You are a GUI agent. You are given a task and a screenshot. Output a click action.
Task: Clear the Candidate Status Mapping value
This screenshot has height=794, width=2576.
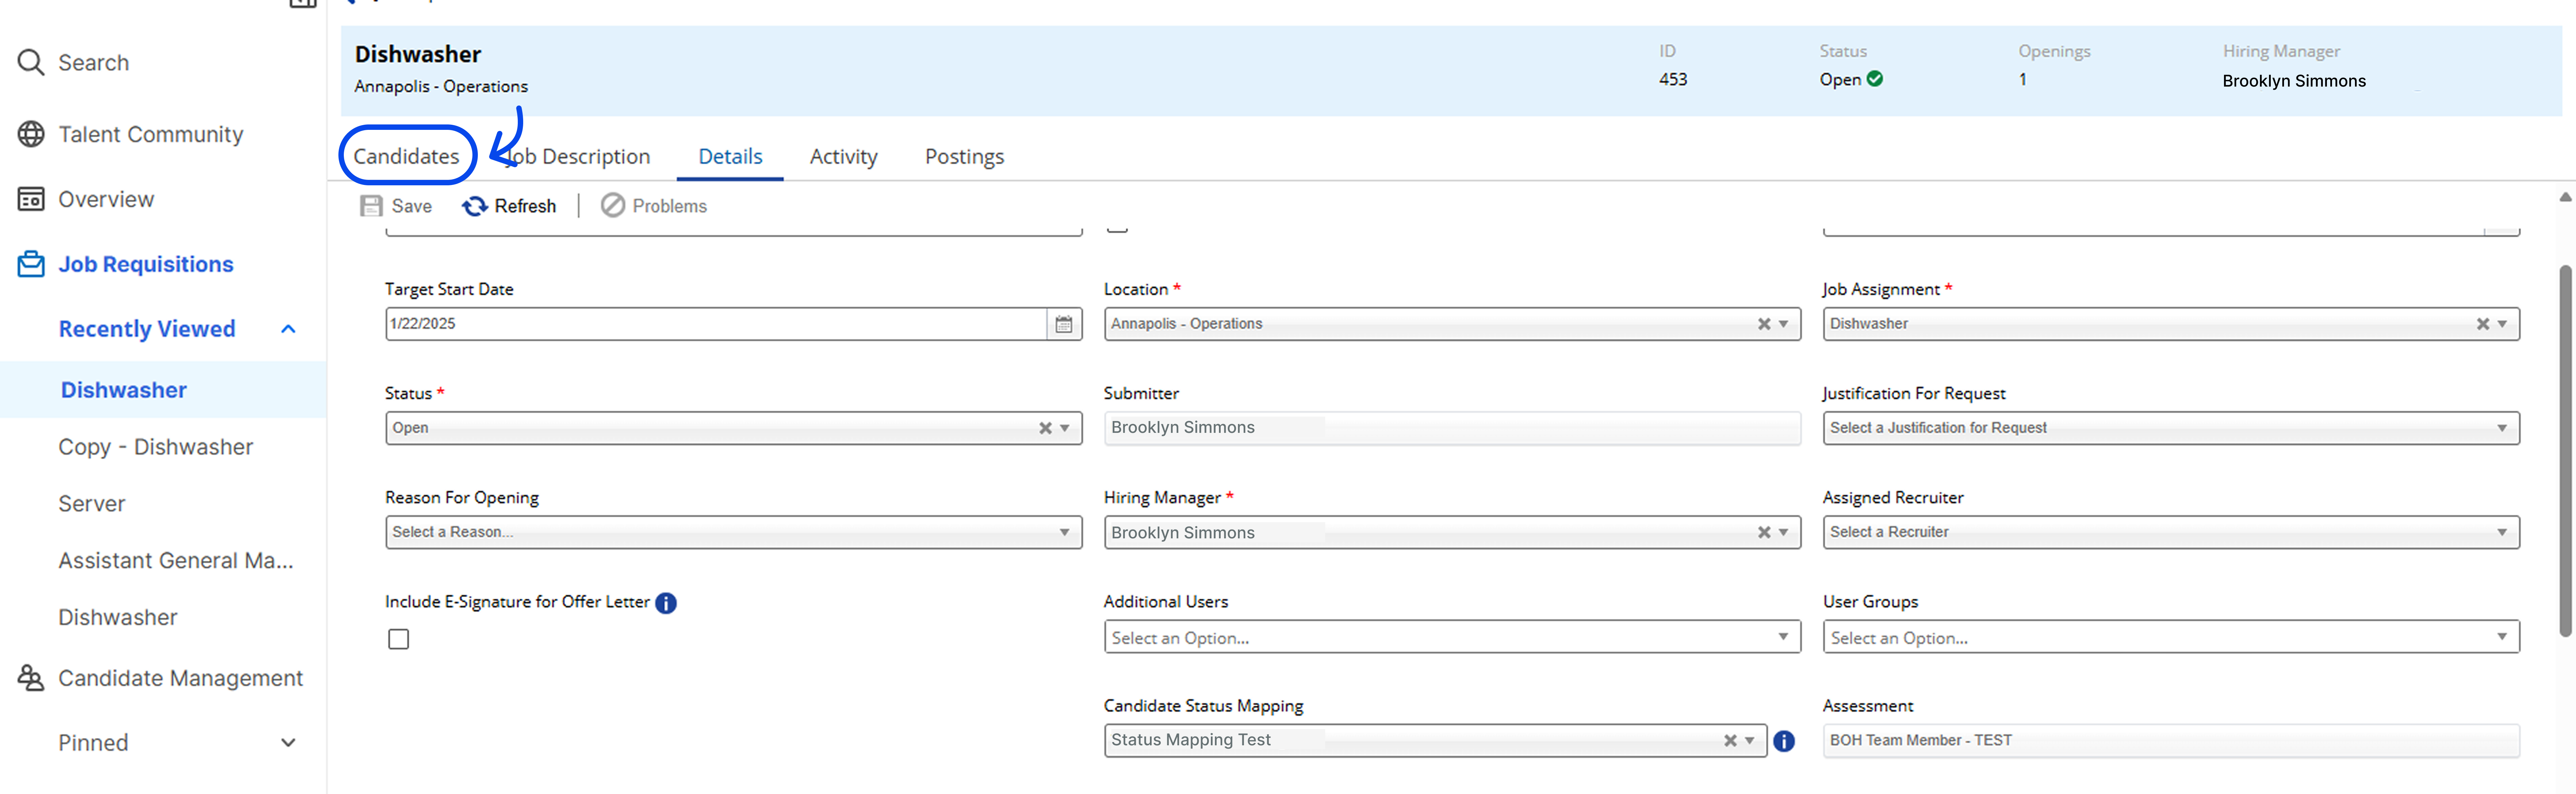[1730, 740]
